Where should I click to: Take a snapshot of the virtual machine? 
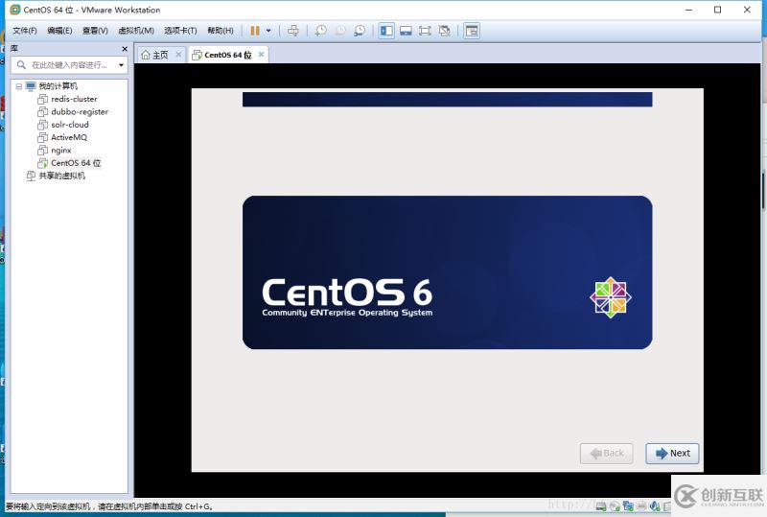coord(321,31)
